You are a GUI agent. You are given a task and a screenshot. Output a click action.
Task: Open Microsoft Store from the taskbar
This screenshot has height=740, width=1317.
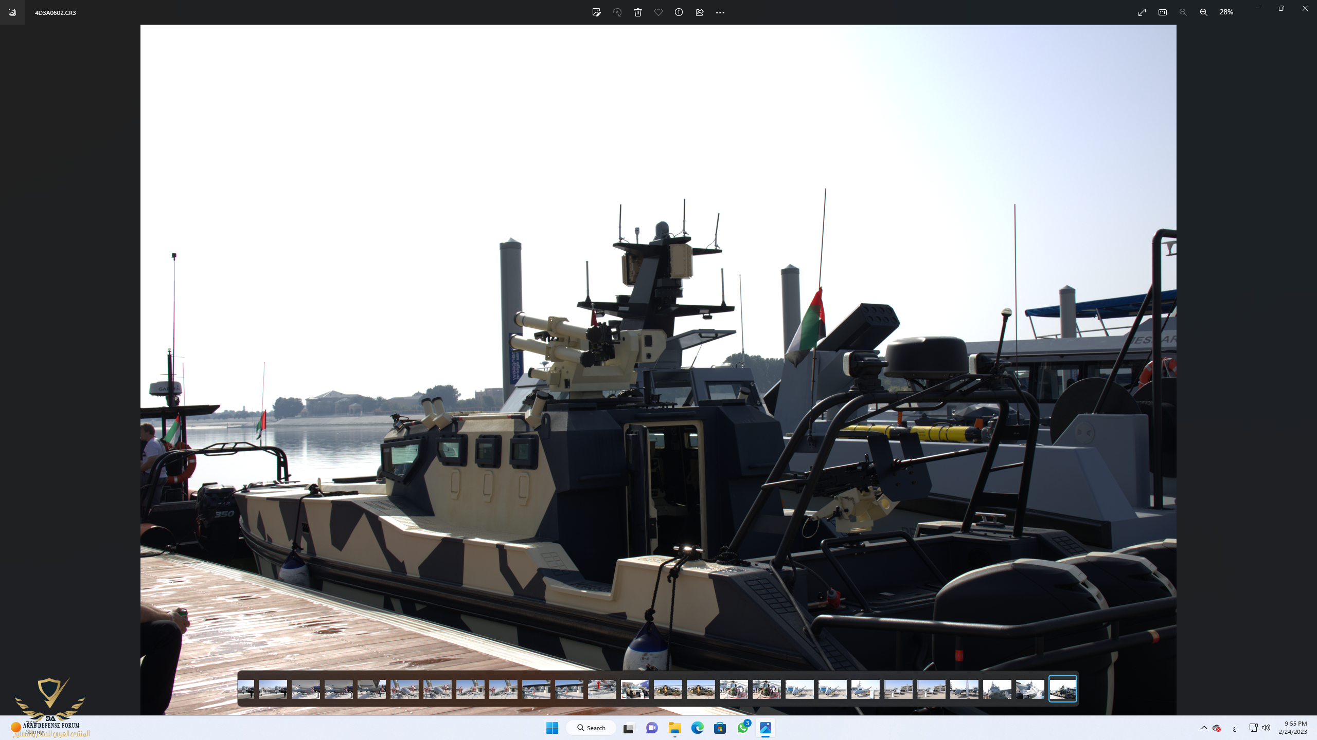tap(720, 728)
